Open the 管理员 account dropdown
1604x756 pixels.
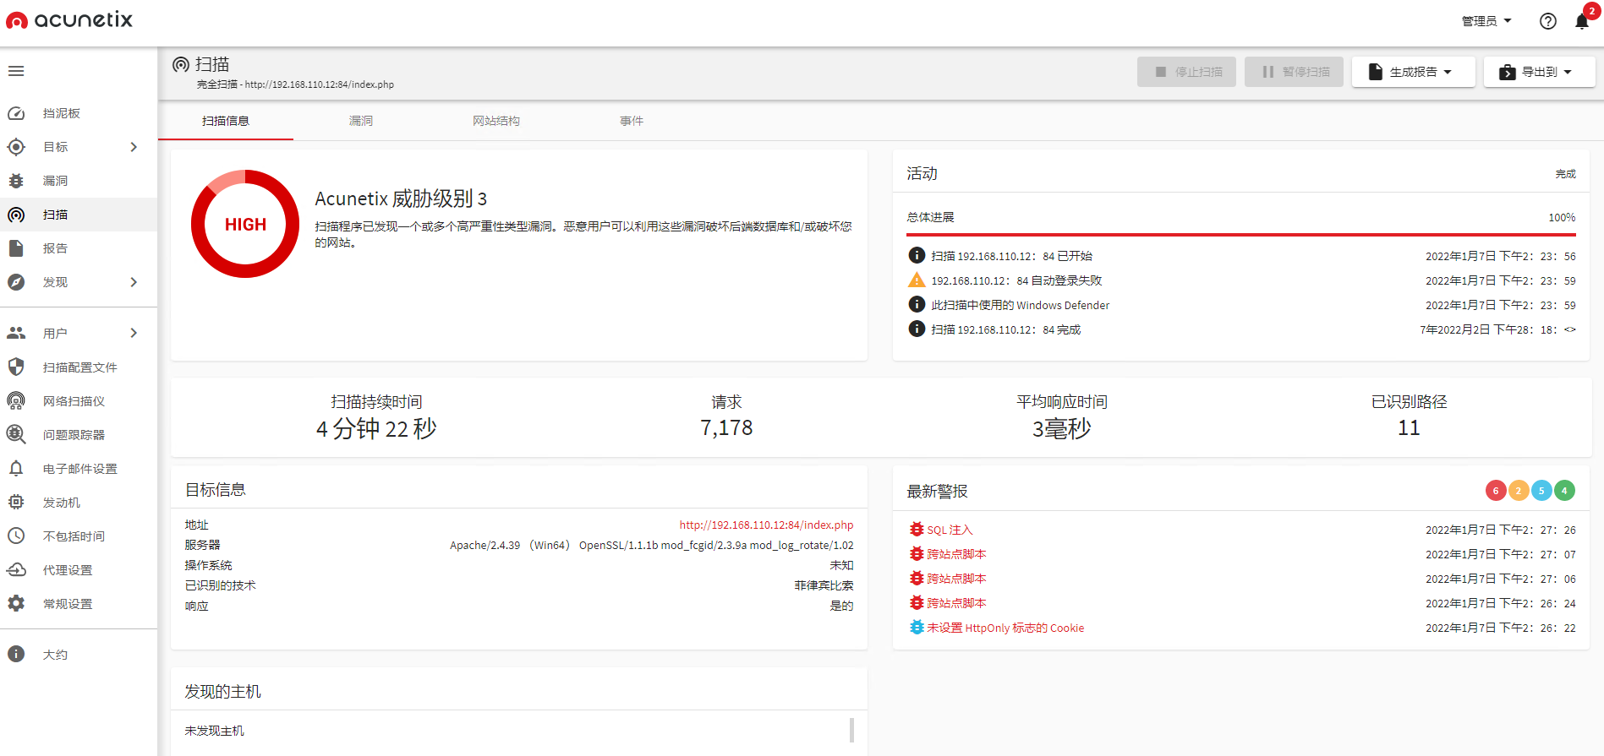1486,21
